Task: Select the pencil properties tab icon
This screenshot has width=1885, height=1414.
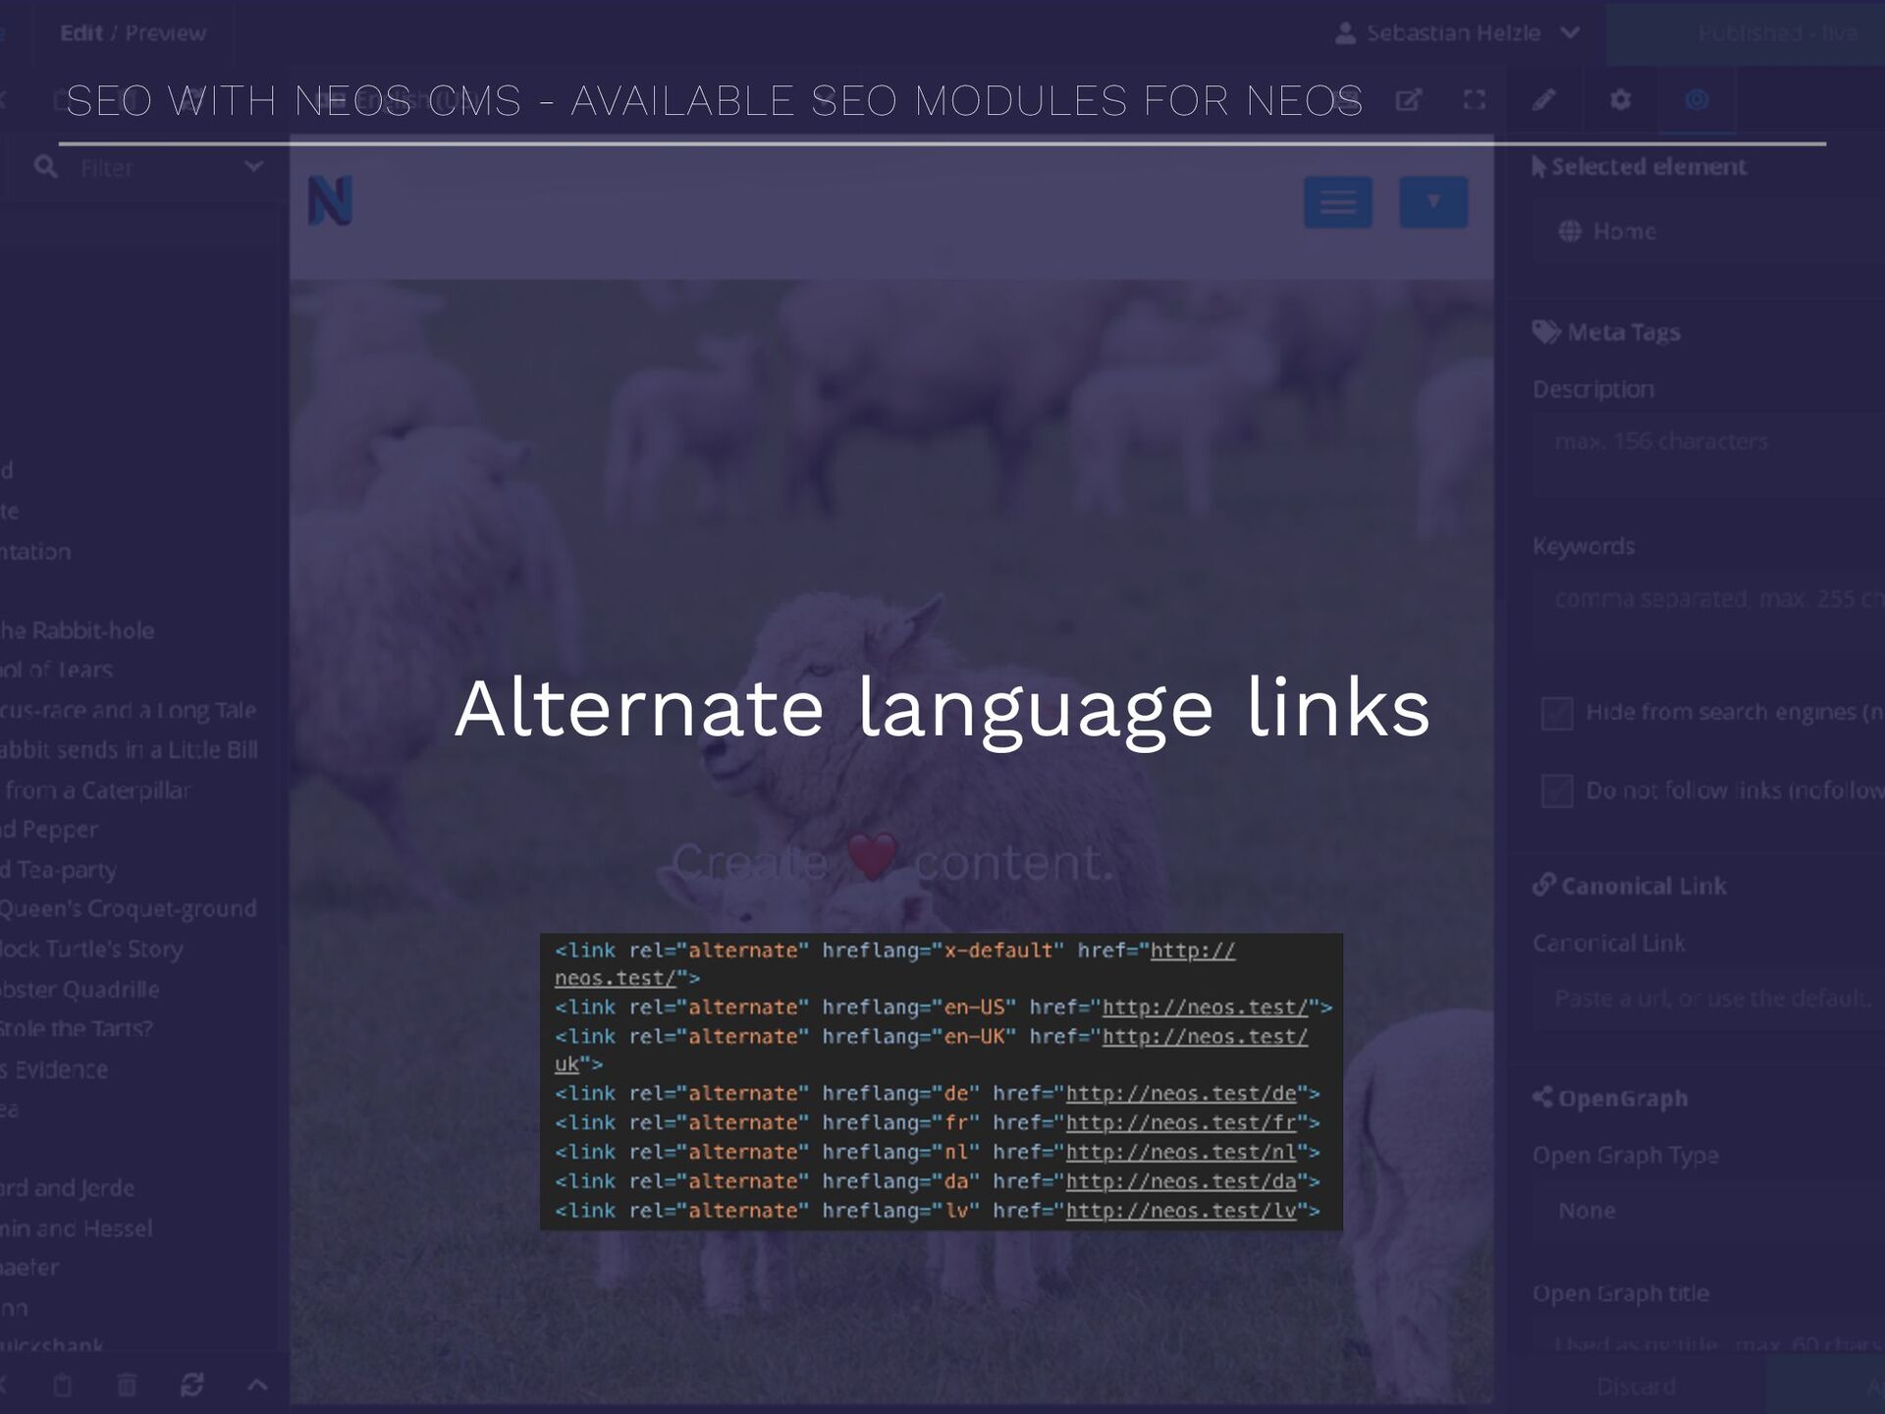Action: tap(1543, 99)
